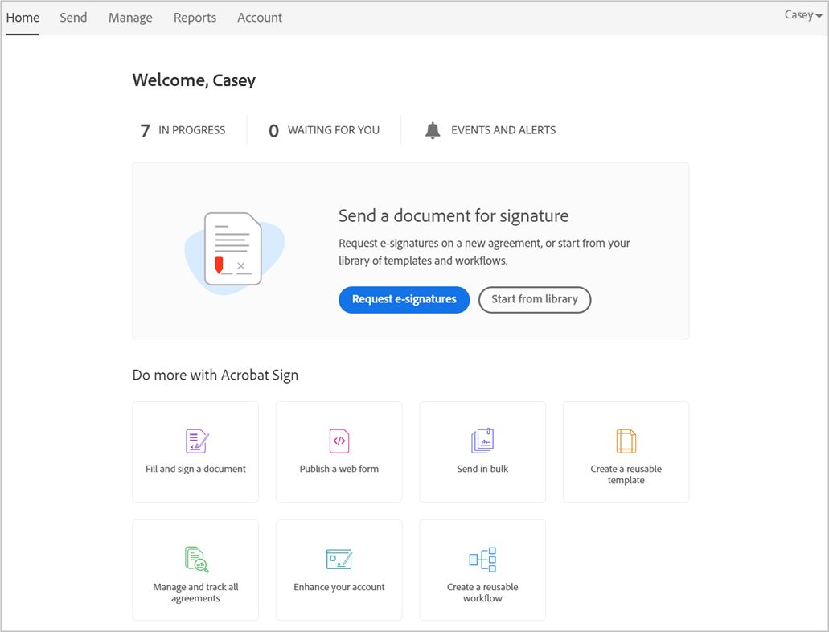The image size is (829, 632).
Task: Click the Publish a web form label
Action: tap(339, 469)
